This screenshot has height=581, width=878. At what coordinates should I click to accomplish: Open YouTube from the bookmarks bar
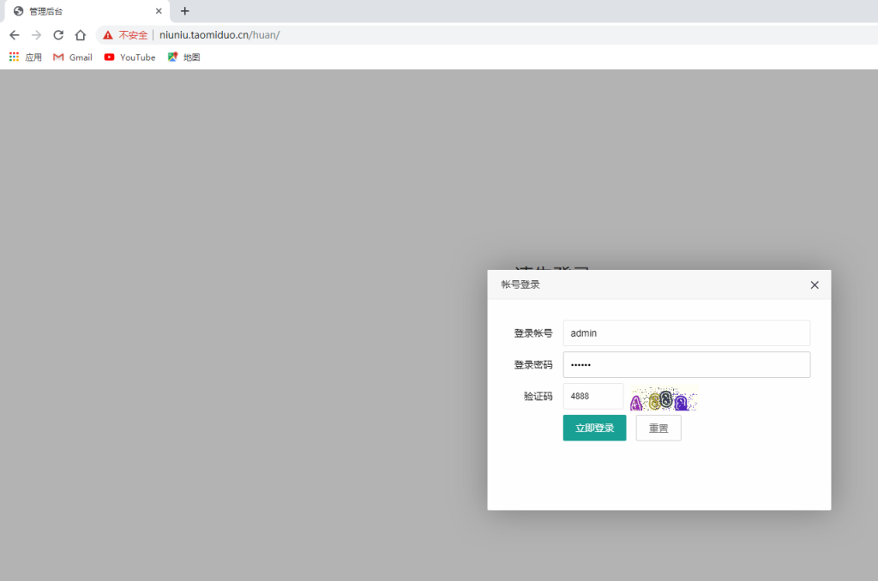[129, 57]
